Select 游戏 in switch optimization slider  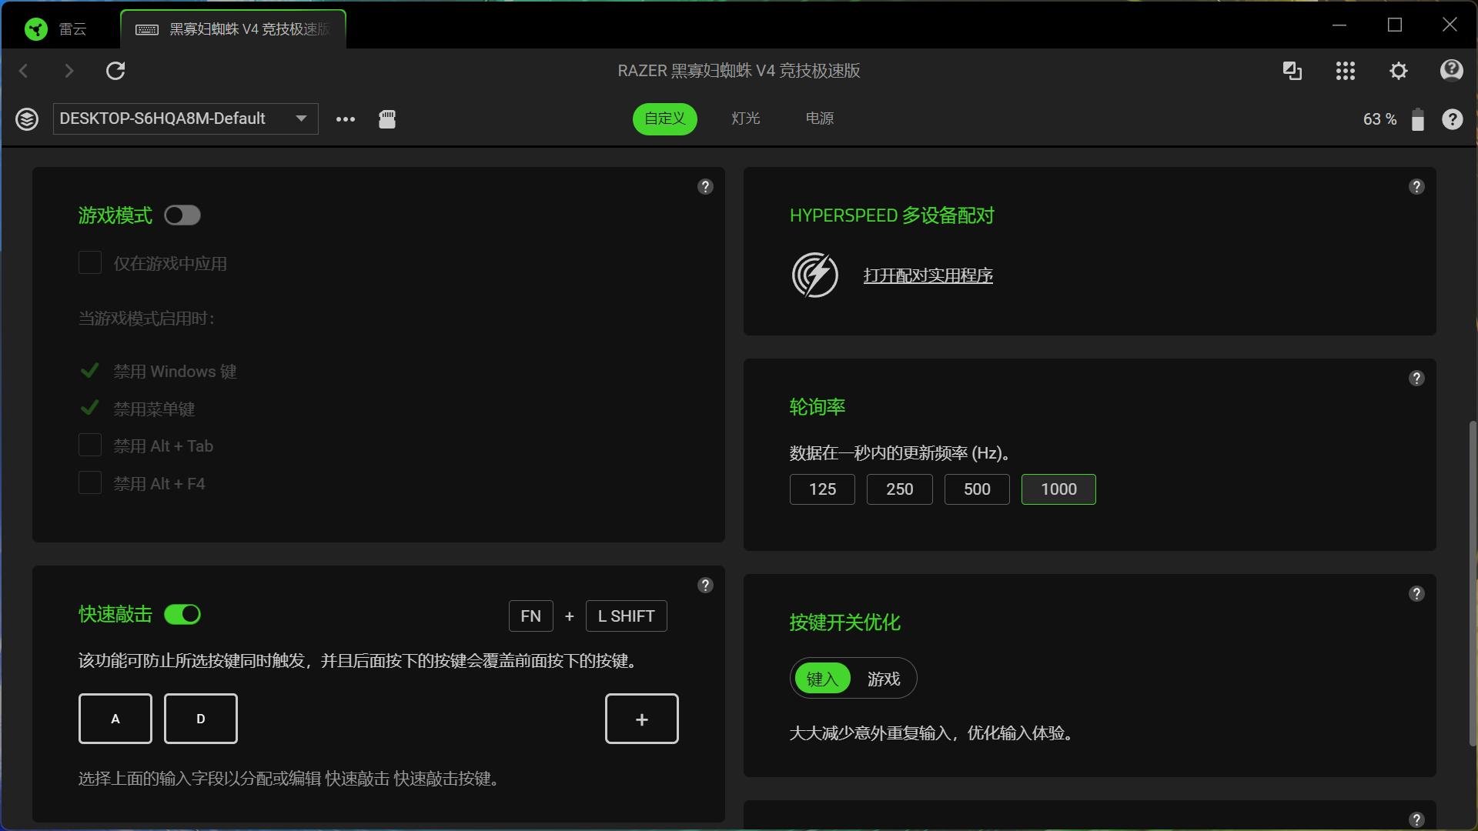(883, 679)
